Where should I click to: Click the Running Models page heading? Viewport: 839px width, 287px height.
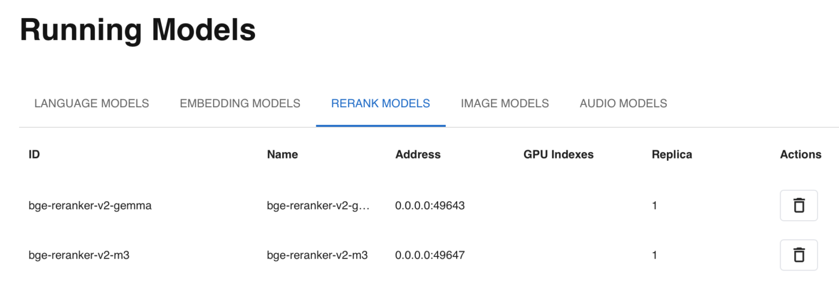click(138, 30)
